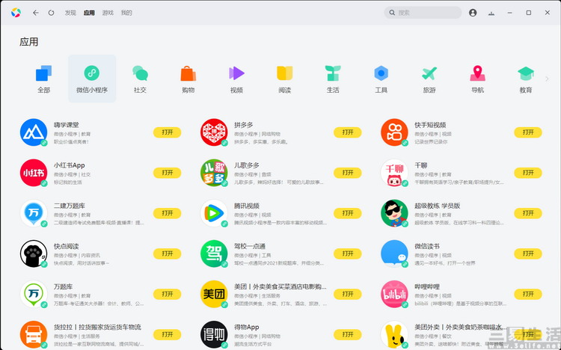Open 货拉拉 with its 打开 button
The image size is (561, 350).
tap(168, 334)
